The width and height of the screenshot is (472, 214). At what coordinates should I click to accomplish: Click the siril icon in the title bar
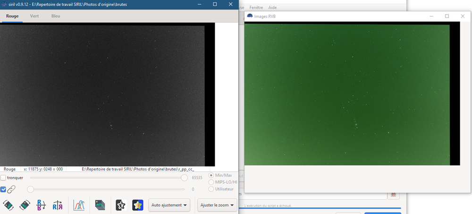point(4,4)
